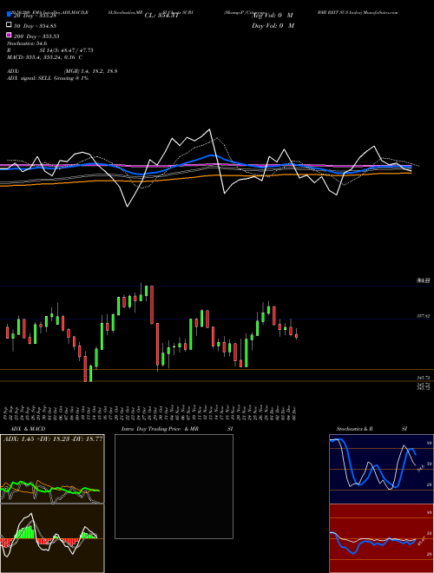Click the 'Stochastics & R' panel title

click(x=354, y=429)
